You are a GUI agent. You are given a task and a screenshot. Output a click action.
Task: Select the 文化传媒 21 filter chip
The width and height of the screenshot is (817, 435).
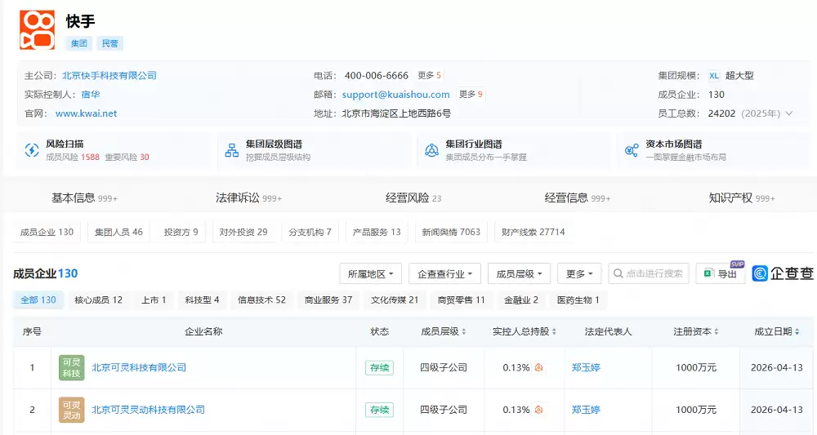pos(395,300)
